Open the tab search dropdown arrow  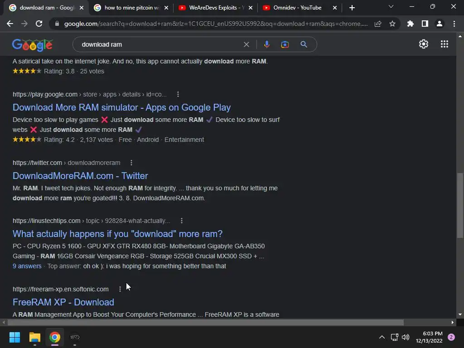[x=391, y=6]
